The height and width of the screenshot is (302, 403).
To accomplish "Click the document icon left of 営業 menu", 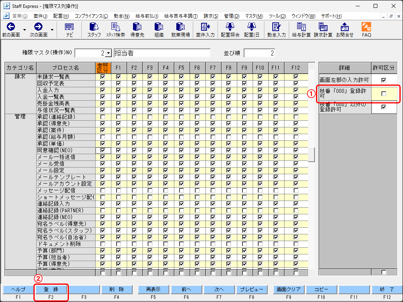I will tap(6, 16).
